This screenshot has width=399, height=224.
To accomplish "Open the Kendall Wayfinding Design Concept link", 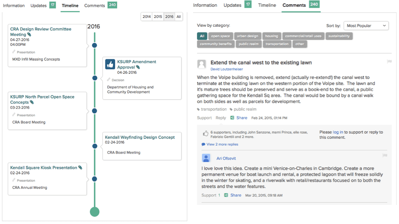I will [140, 137].
